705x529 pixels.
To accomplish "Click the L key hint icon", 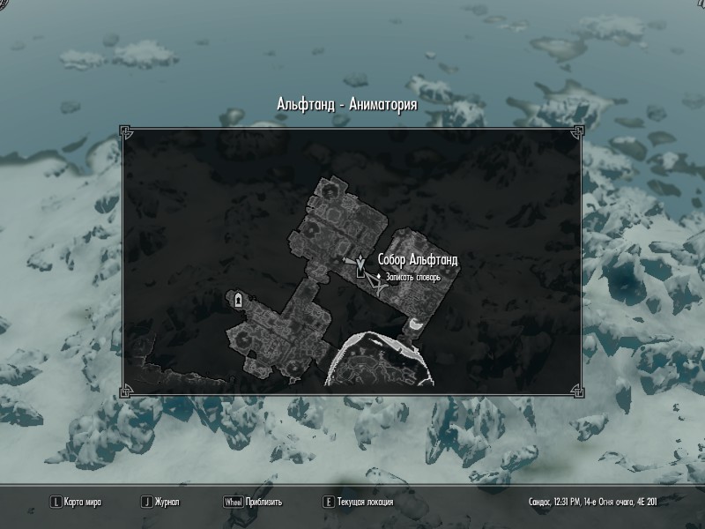I will tap(56, 502).
